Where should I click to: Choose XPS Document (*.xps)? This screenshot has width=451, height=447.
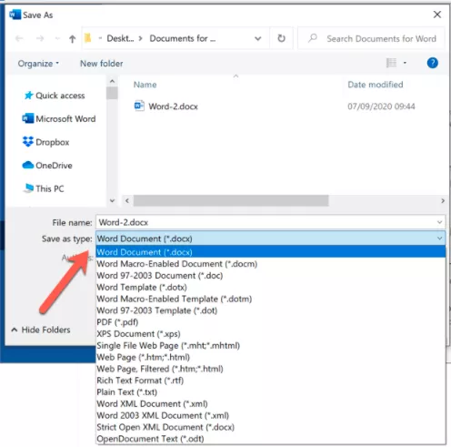[271, 334]
